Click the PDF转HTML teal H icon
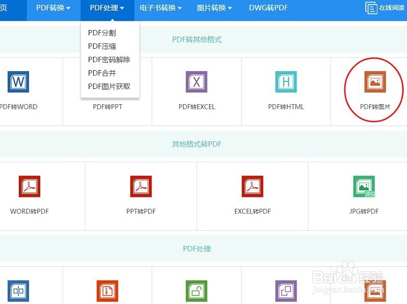The width and height of the screenshot is (407, 304). point(286,82)
